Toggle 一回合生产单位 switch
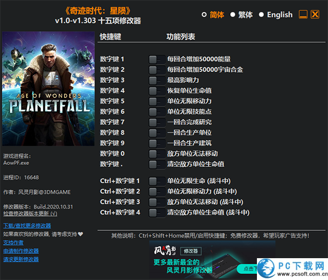Image resolution: width=328 pixels, height=280 pixels. click(157, 133)
